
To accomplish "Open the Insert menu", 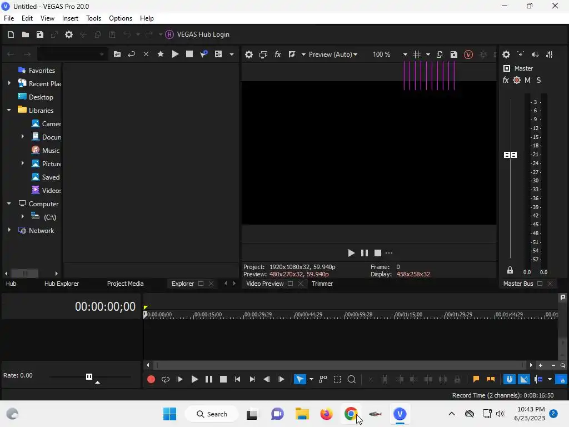I will [x=70, y=18].
